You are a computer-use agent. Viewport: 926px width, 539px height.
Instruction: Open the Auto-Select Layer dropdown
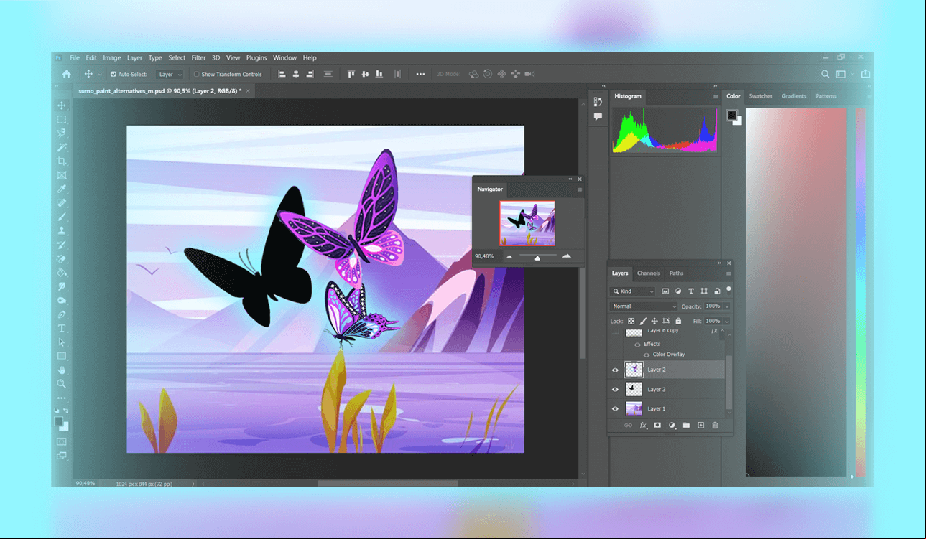click(x=170, y=74)
